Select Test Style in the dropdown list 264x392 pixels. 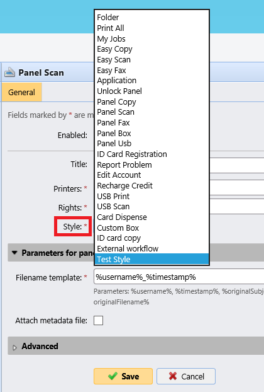point(152,259)
